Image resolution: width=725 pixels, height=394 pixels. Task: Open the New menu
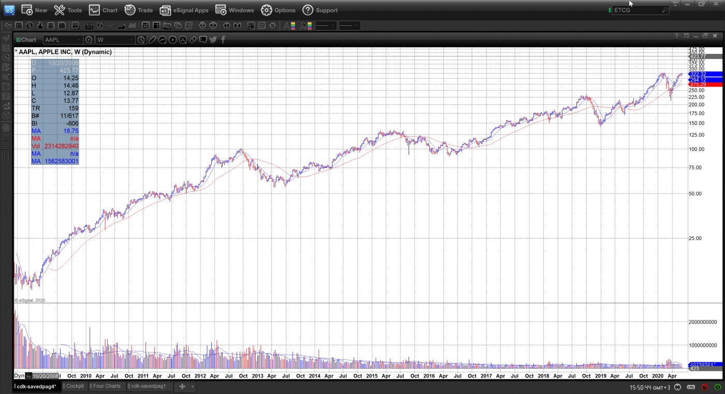34,10
